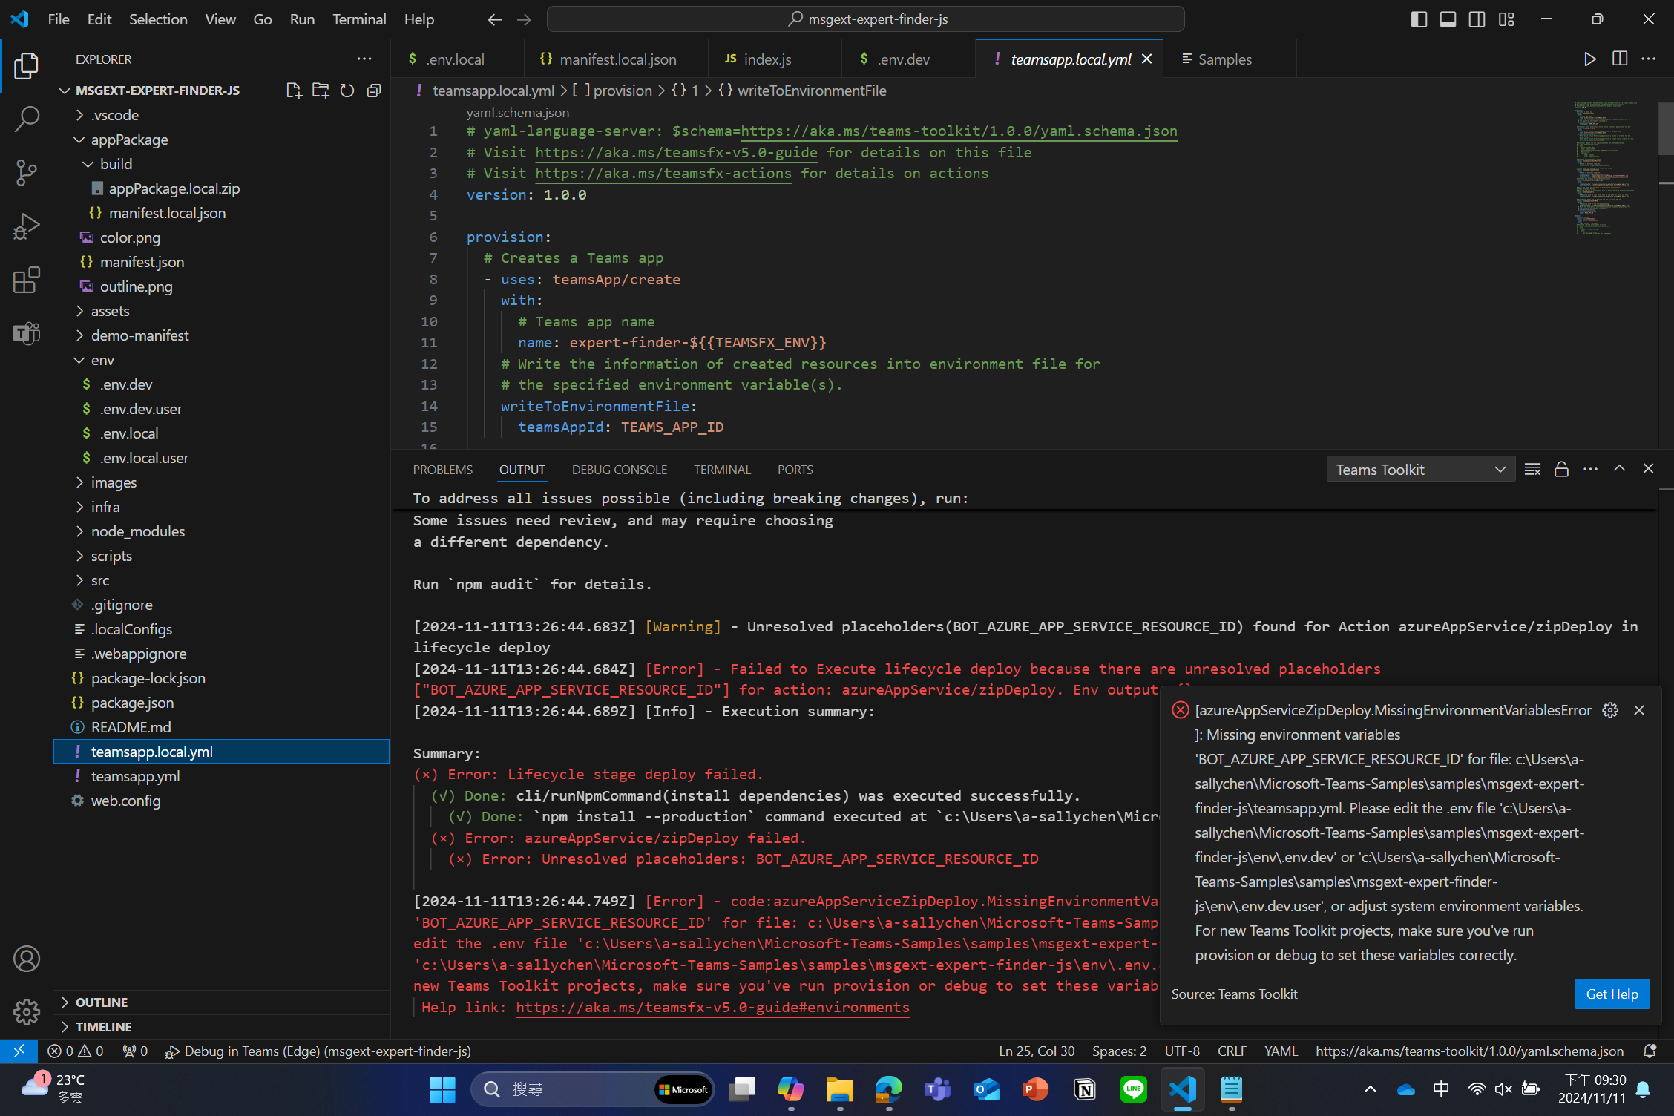
Task: Collapse the env folder
Action: [x=221, y=360]
